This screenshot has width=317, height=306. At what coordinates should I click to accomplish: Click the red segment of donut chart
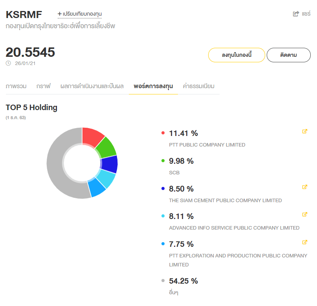click(92, 137)
